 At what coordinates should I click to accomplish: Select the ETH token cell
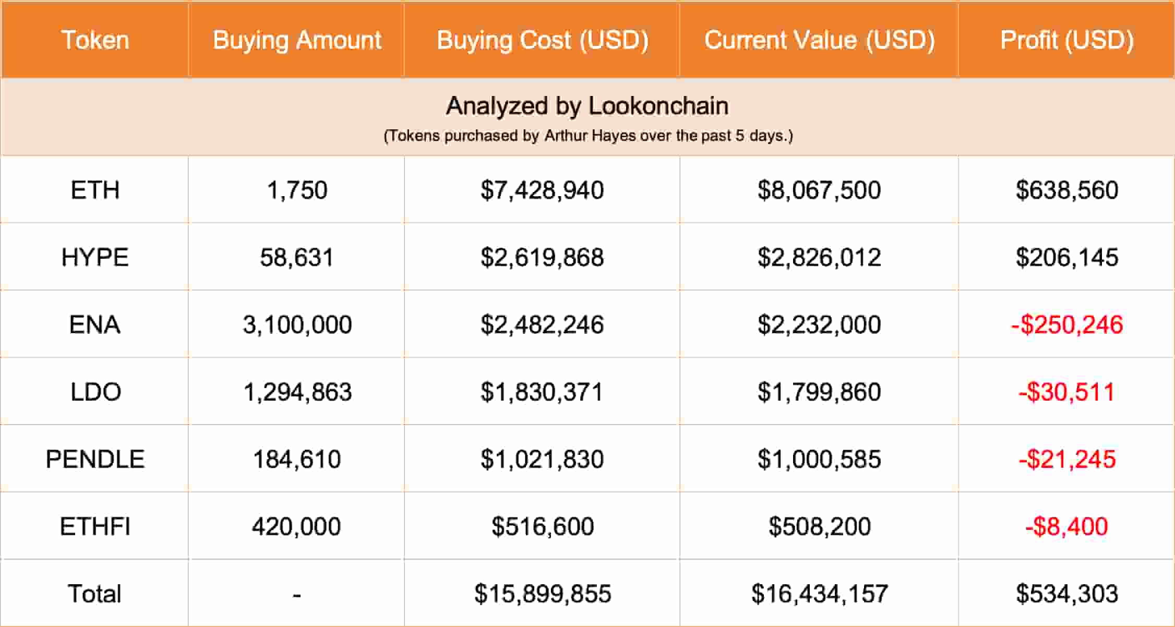point(95,190)
